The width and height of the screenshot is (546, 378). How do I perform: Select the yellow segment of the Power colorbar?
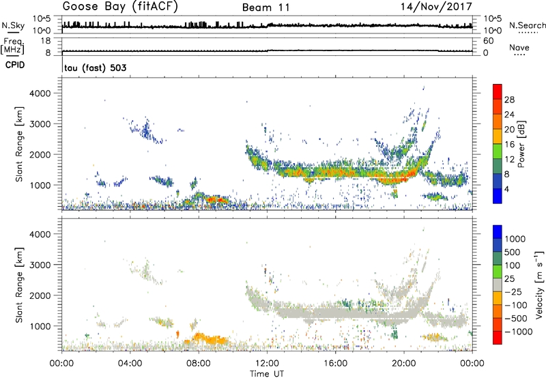click(498, 136)
